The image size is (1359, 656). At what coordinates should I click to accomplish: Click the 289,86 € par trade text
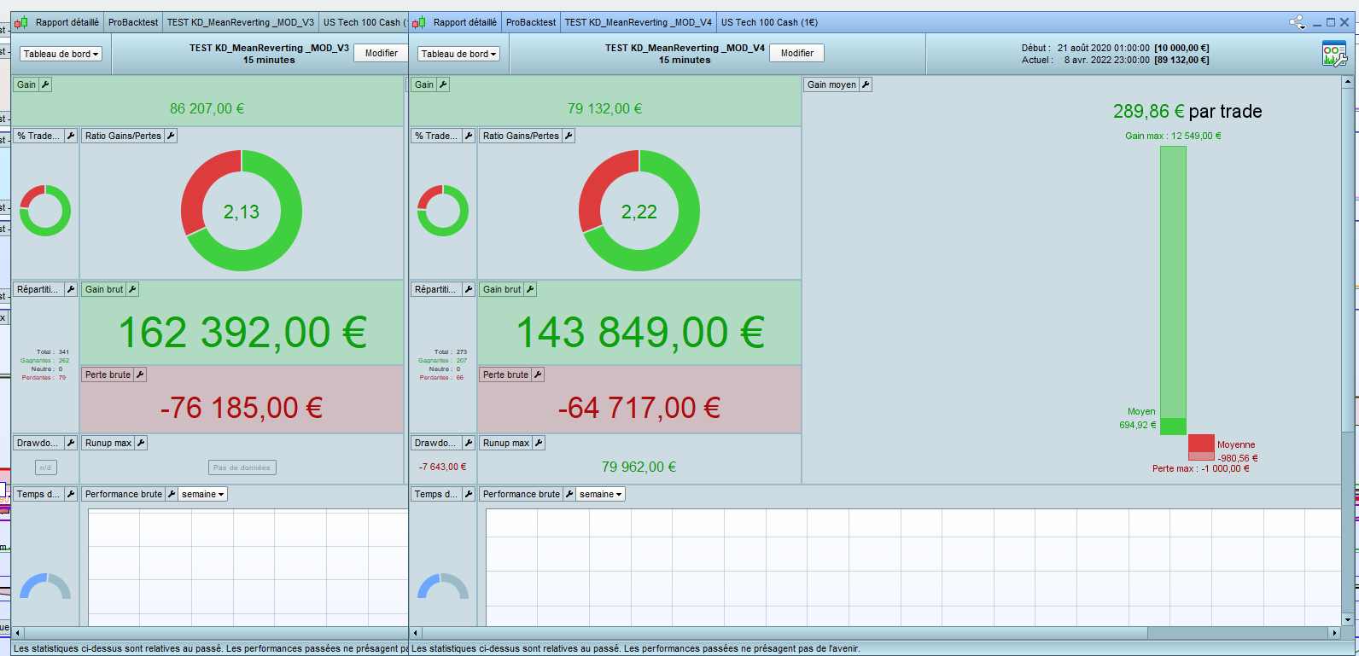pyautogui.click(x=1187, y=112)
